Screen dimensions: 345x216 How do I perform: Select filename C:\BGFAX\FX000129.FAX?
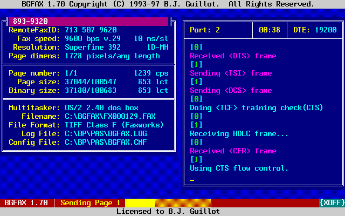click(x=110, y=117)
